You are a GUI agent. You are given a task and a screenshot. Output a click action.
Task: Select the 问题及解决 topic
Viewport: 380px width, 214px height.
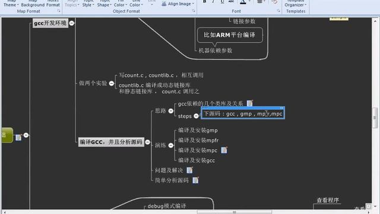pos(169,171)
